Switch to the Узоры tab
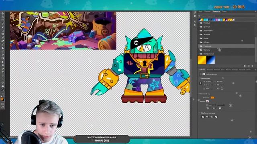 pyautogui.click(x=224, y=11)
